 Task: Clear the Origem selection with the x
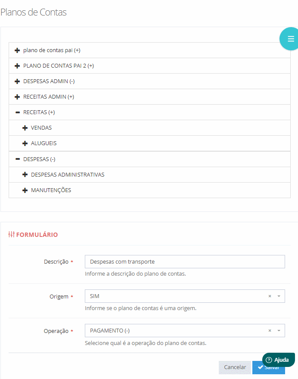click(270, 296)
